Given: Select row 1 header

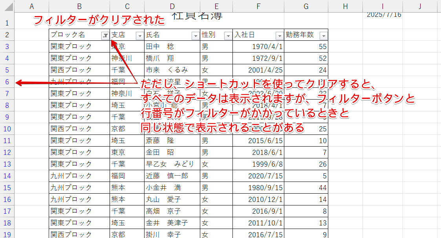Looking at the screenshot, I should point(7,21).
